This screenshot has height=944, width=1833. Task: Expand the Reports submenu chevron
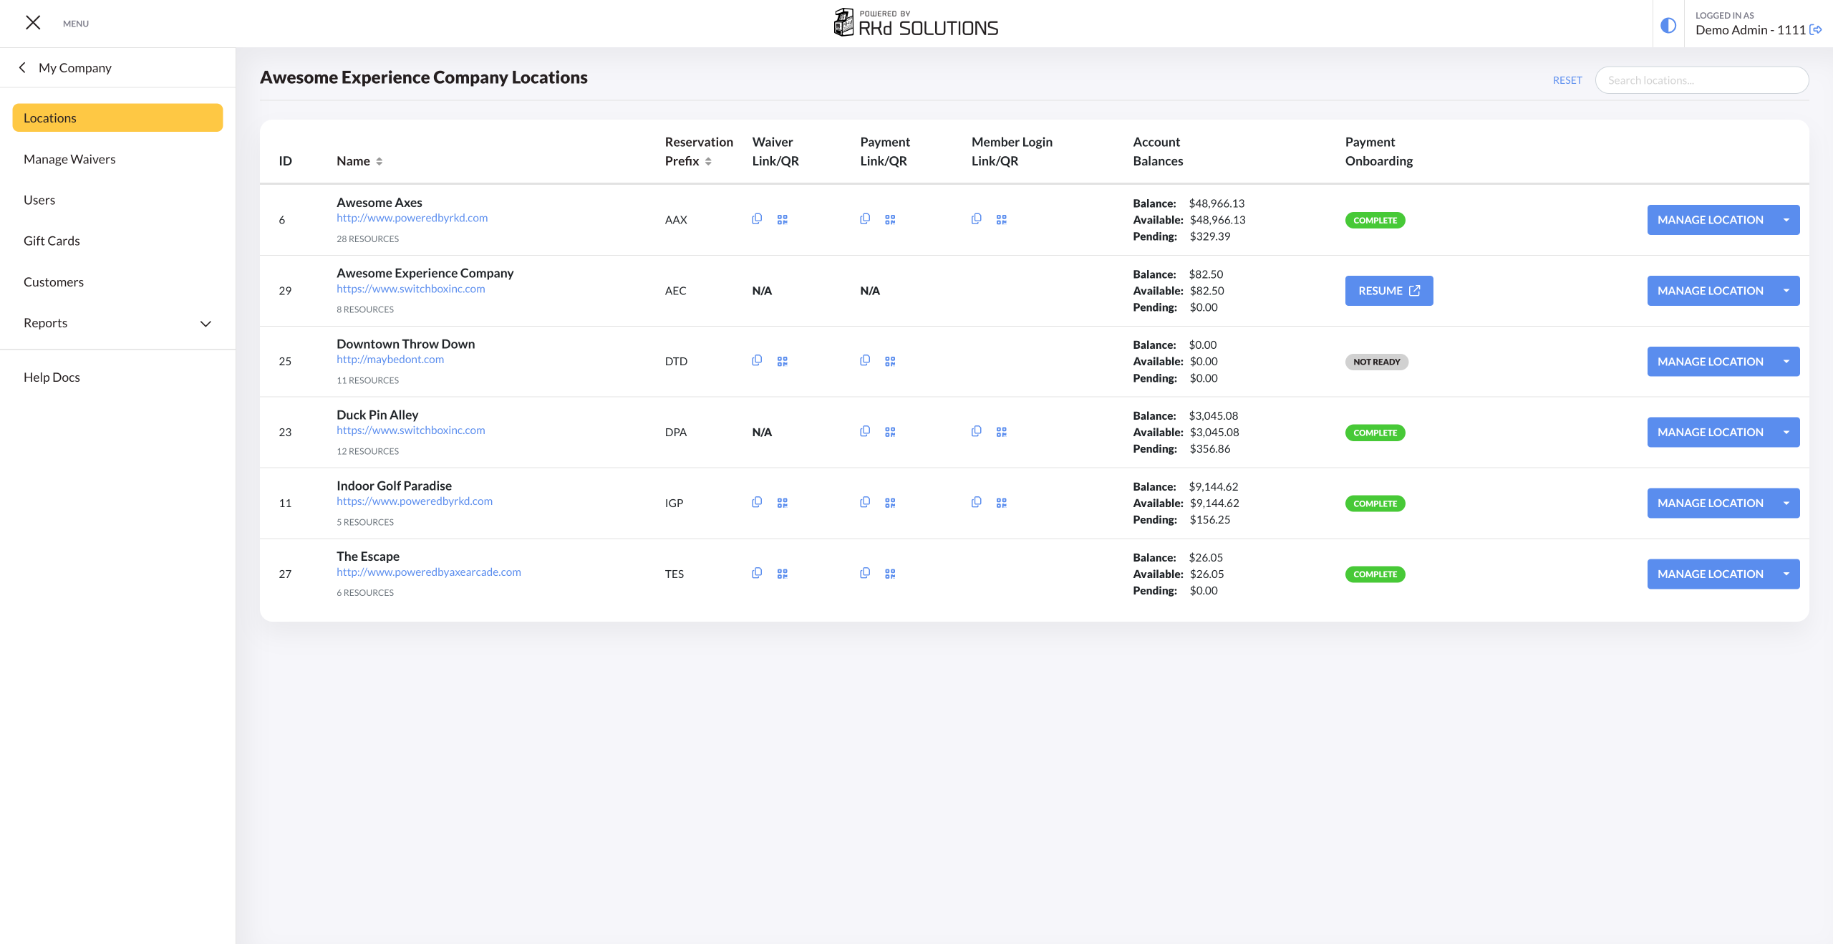pyautogui.click(x=205, y=324)
